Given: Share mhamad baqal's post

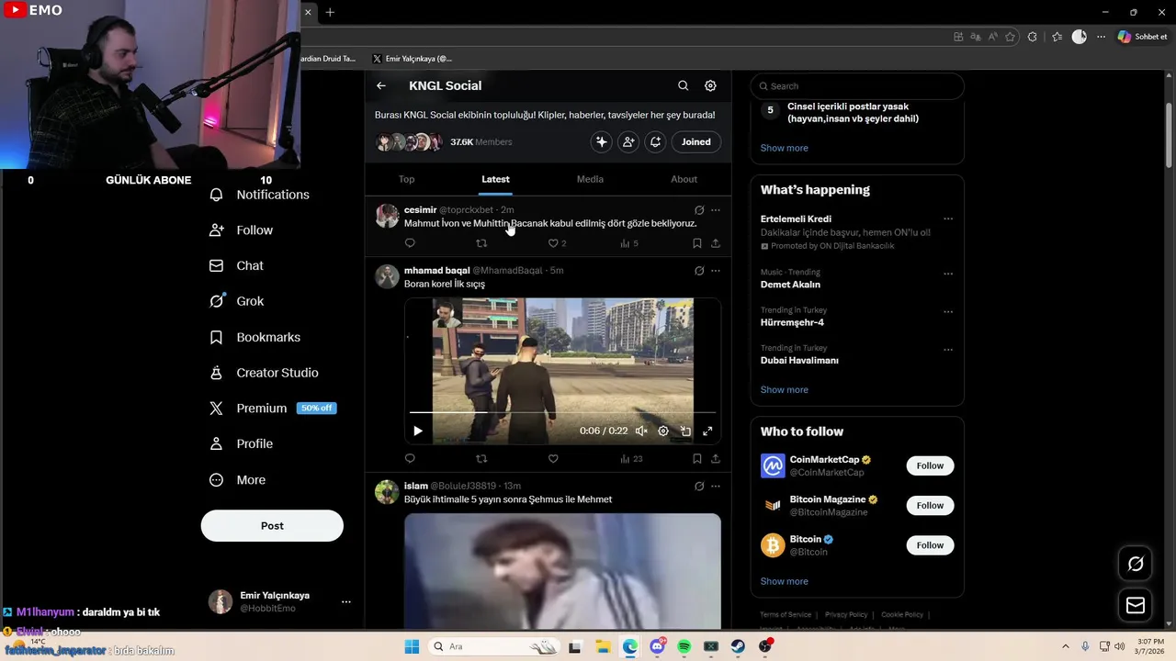Looking at the screenshot, I should point(716,459).
